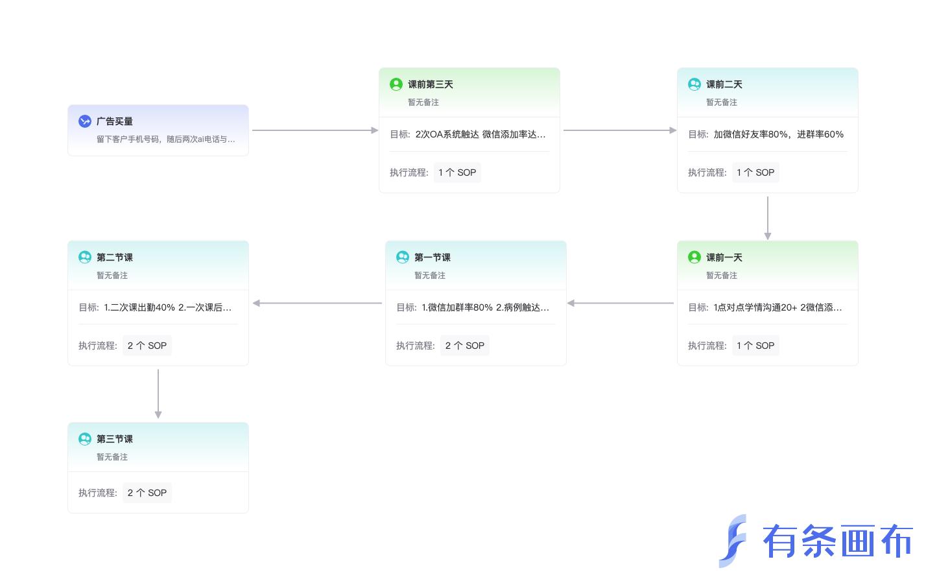Select the 课前二天 node title

[724, 84]
